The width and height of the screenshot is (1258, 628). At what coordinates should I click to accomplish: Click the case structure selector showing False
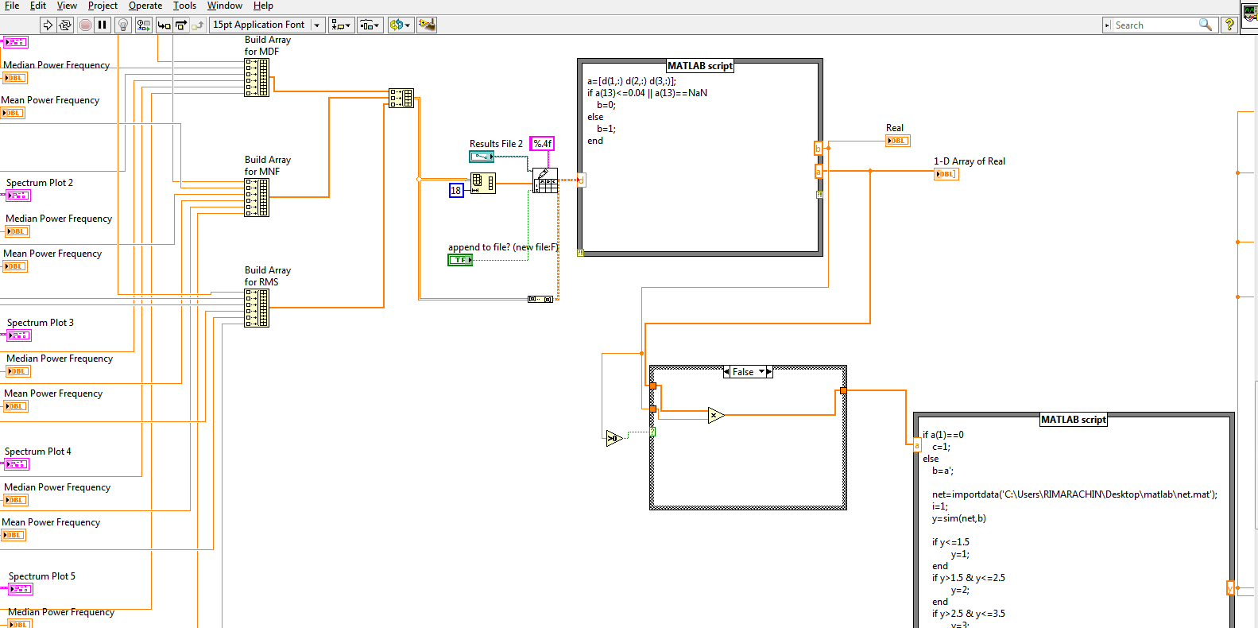(x=748, y=372)
